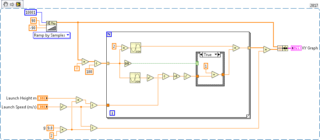320x140 pixels.
Task: Select the Ramp Pattern VI node
Action: [x=52, y=26]
